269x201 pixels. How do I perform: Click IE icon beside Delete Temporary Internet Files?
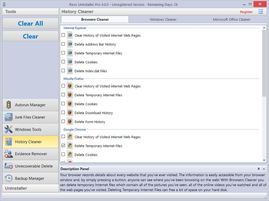pos(70,53)
